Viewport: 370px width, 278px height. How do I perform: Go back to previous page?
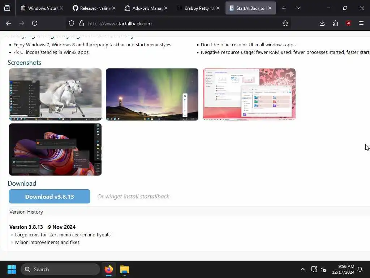9,24
